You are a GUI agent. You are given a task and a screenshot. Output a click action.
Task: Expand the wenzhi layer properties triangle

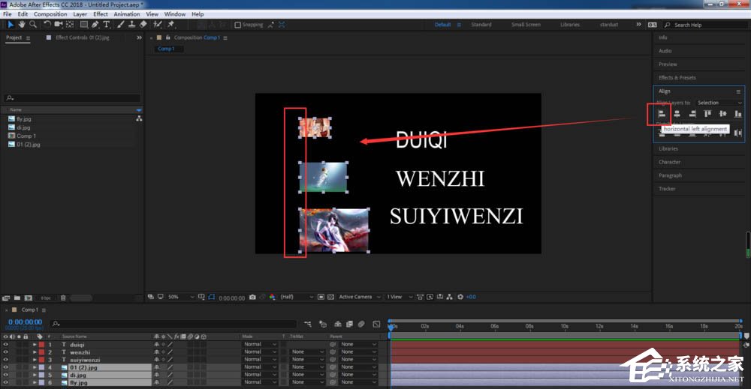(35, 352)
